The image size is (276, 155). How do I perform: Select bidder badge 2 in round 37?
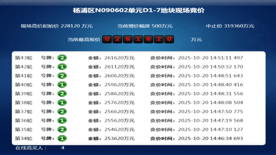(62, 112)
